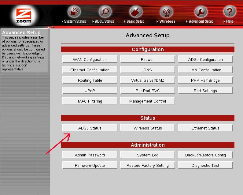The image size is (243, 195).
Task: Click Backup/Restore Config button
Action: pyautogui.click(x=205, y=155)
